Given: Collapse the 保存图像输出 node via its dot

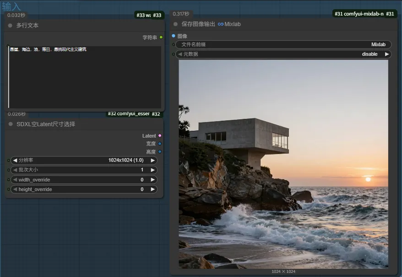Looking at the screenshot, I should pos(176,24).
